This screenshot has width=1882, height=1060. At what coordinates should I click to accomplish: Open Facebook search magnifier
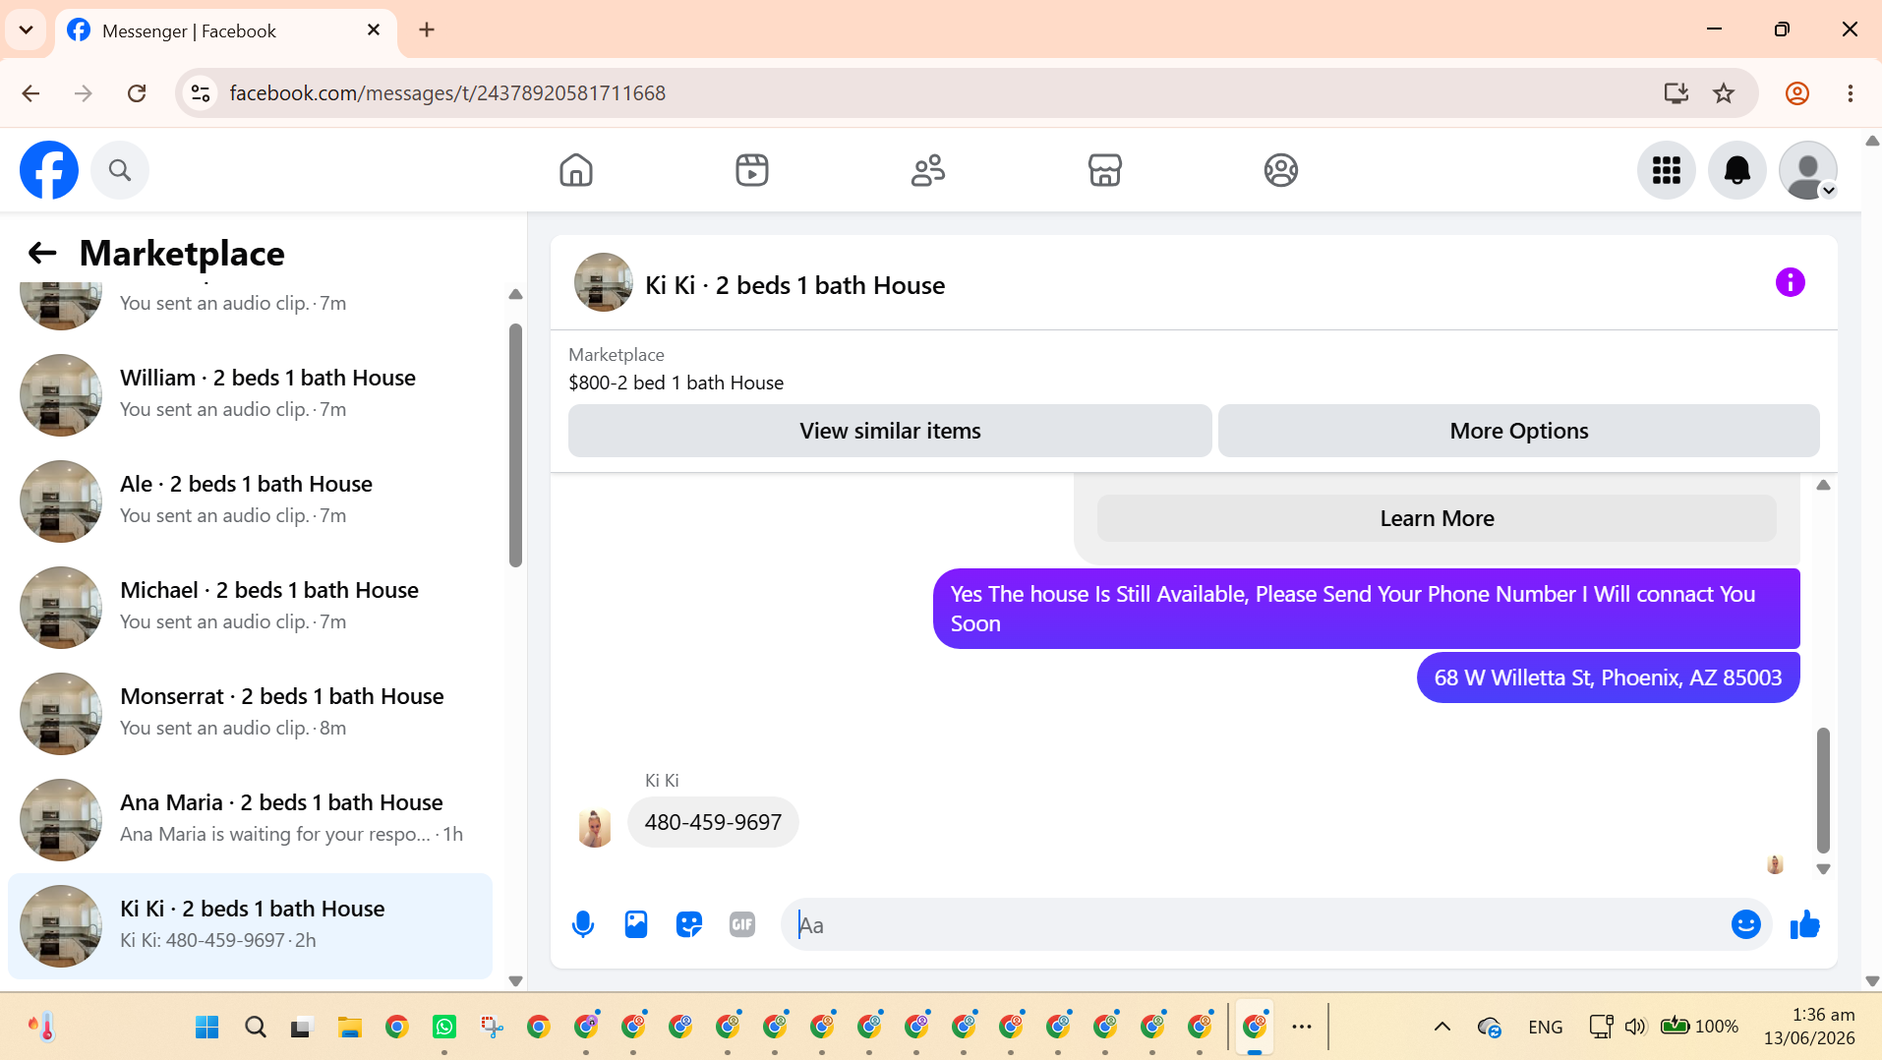[x=120, y=170]
